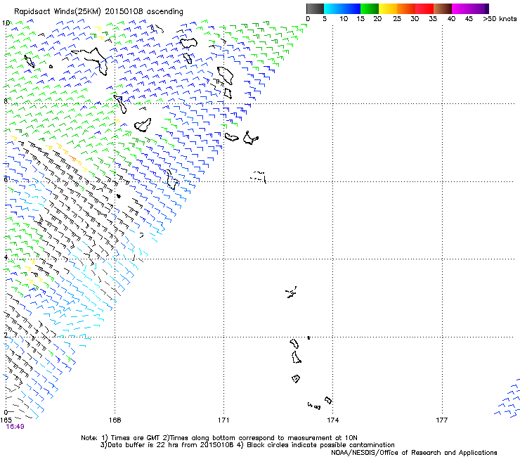Click the 'Rapidscat Winds(25KM) 20150108 ascending' title
This screenshot has width=520, height=457.
click(x=98, y=12)
